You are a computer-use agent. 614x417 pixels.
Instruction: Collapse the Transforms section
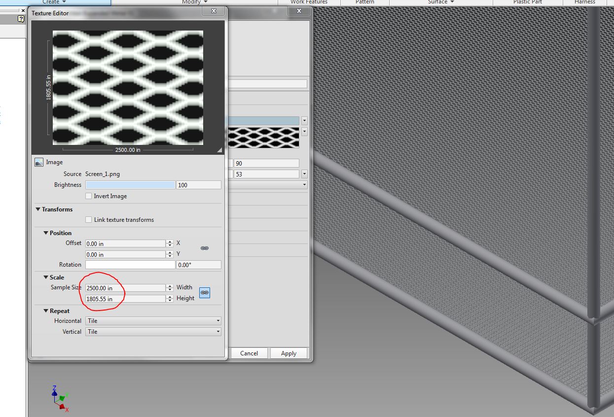coord(37,209)
